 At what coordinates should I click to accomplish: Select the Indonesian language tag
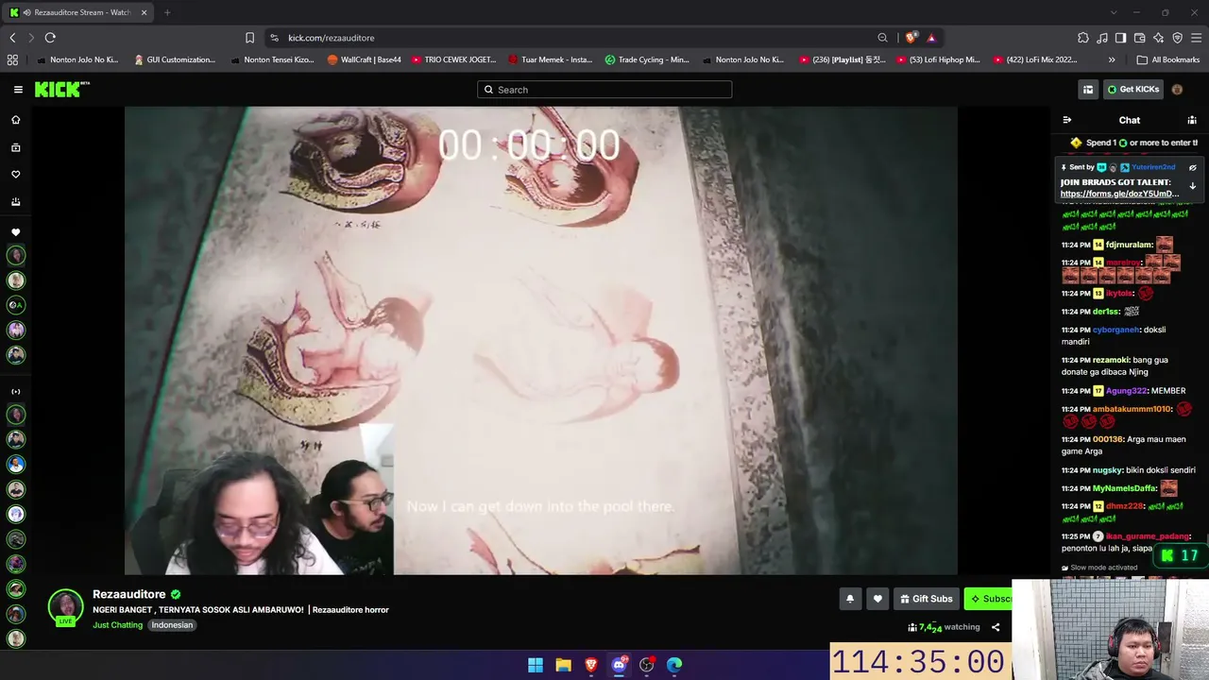click(x=172, y=625)
